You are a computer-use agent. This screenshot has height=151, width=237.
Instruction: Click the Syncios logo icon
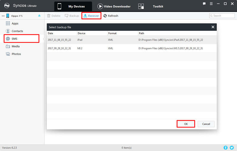point(7,6)
